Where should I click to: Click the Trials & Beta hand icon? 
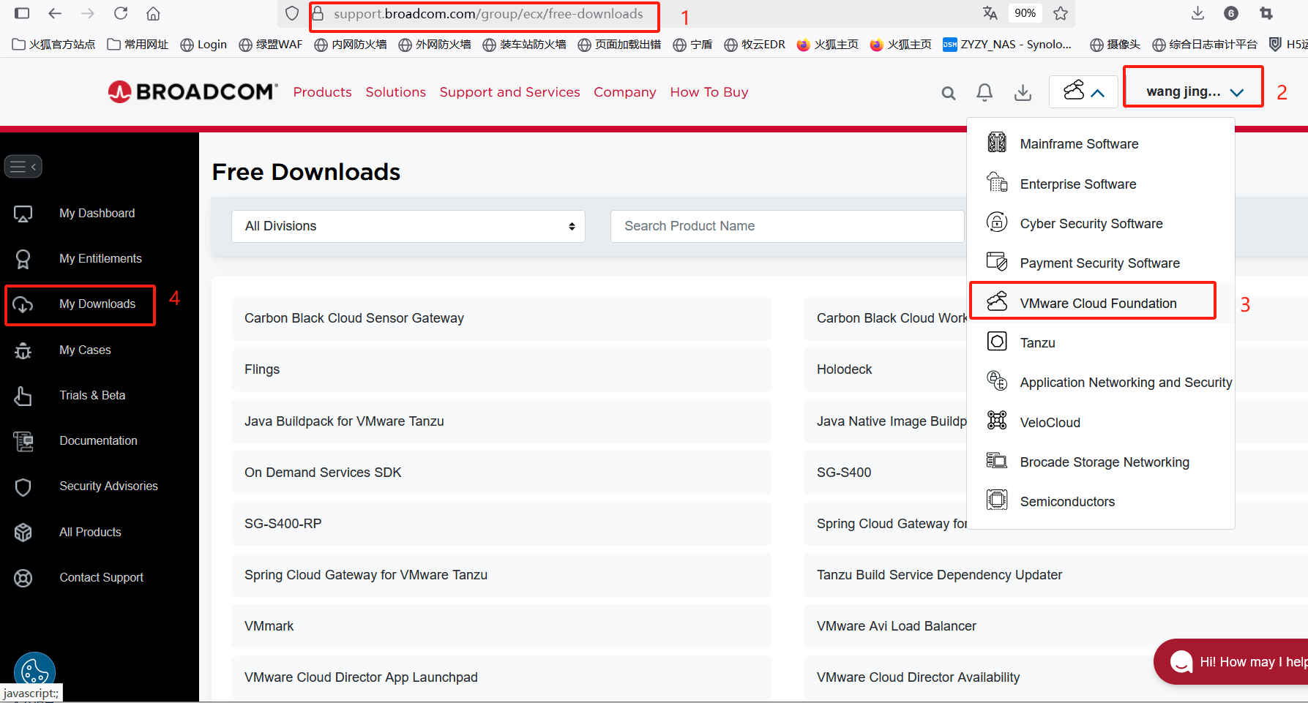[x=23, y=396]
